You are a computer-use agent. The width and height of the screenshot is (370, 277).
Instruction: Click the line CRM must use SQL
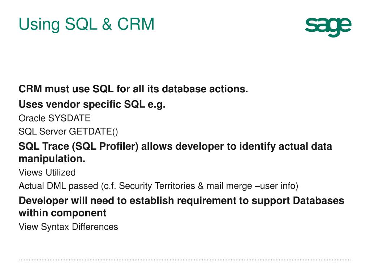[x=133, y=89]
